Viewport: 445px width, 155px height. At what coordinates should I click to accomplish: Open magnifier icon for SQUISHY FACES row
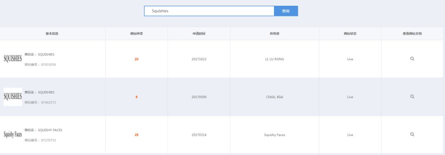pos(412,134)
